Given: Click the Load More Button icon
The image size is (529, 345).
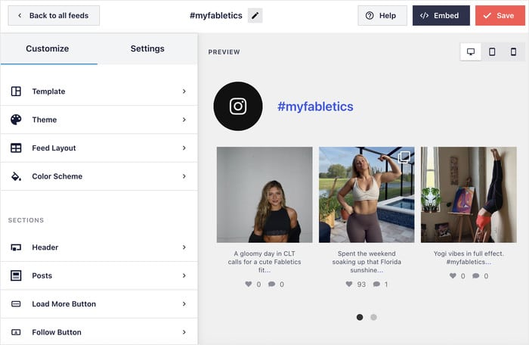Looking at the screenshot, I should (x=16, y=304).
